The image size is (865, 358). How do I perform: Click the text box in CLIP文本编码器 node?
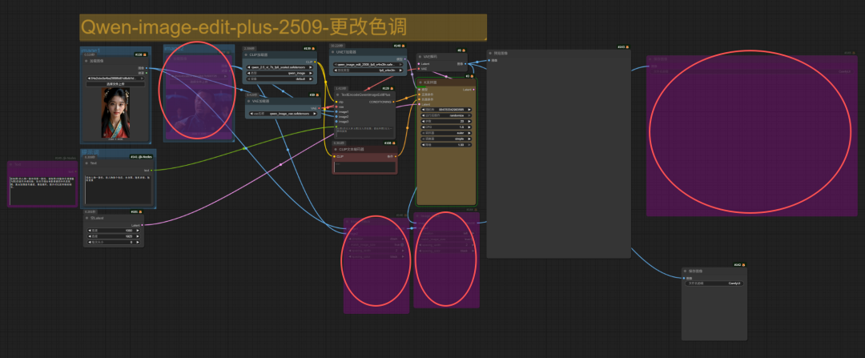tap(364, 167)
